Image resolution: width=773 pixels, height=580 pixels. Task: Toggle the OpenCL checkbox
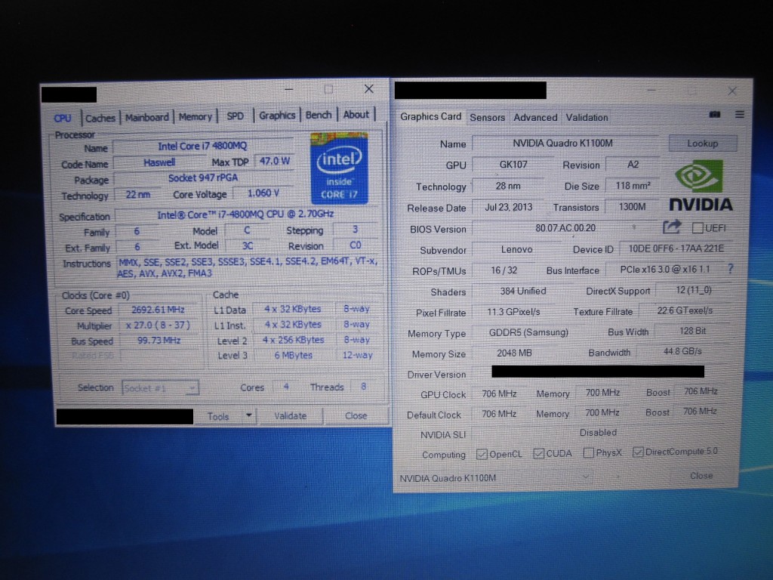tap(482, 454)
